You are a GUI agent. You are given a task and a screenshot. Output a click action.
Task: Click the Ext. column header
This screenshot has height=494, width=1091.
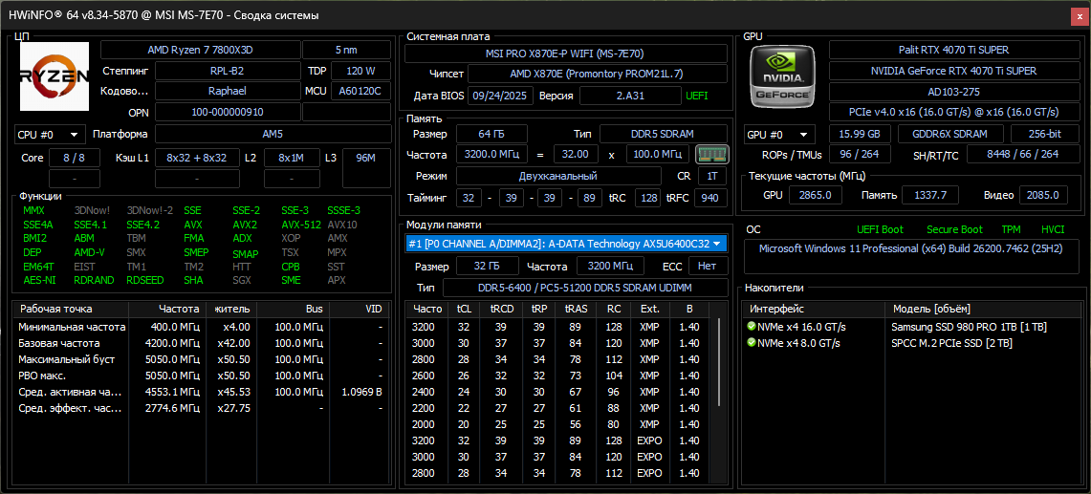click(649, 309)
